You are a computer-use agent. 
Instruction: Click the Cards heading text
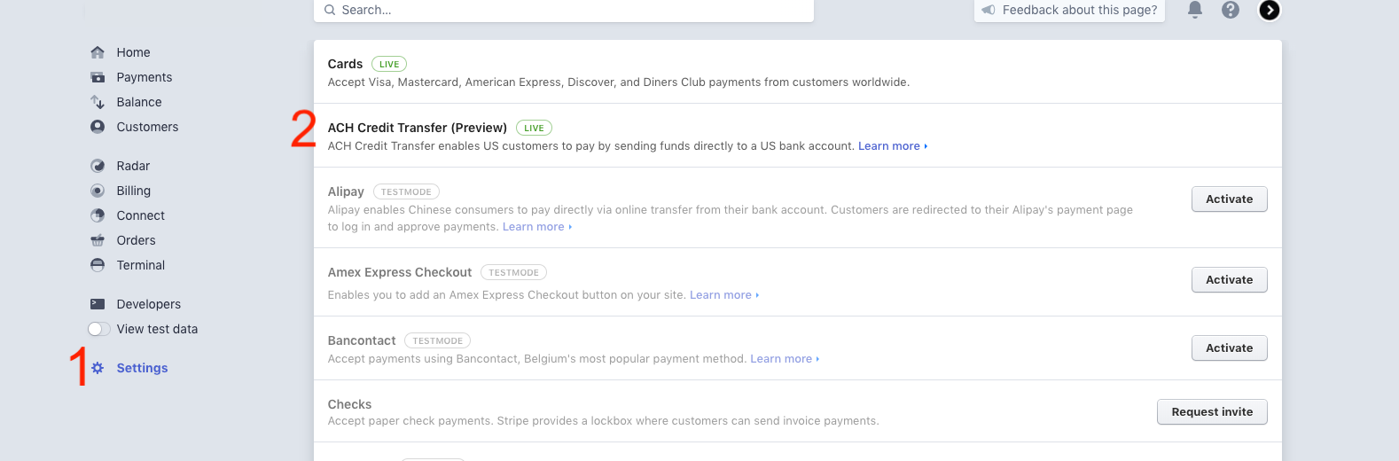coord(345,64)
